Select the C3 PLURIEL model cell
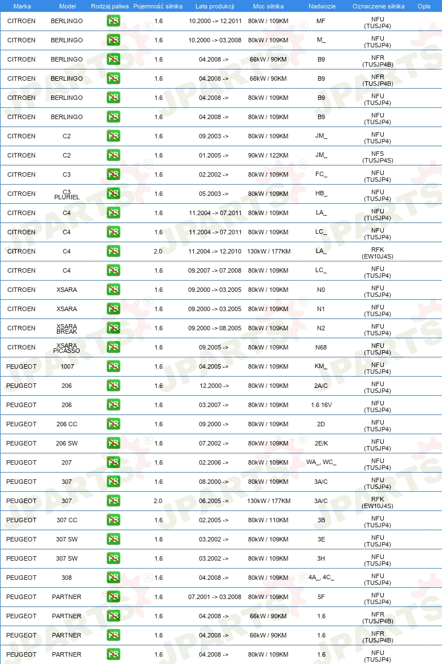Screen dimensions: 442x664 tap(67, 194)
